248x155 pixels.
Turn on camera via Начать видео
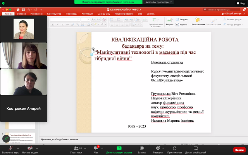29,149
